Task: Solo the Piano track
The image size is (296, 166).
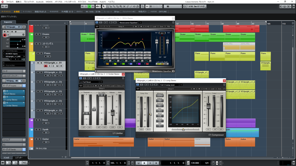Action: point(41,53)
